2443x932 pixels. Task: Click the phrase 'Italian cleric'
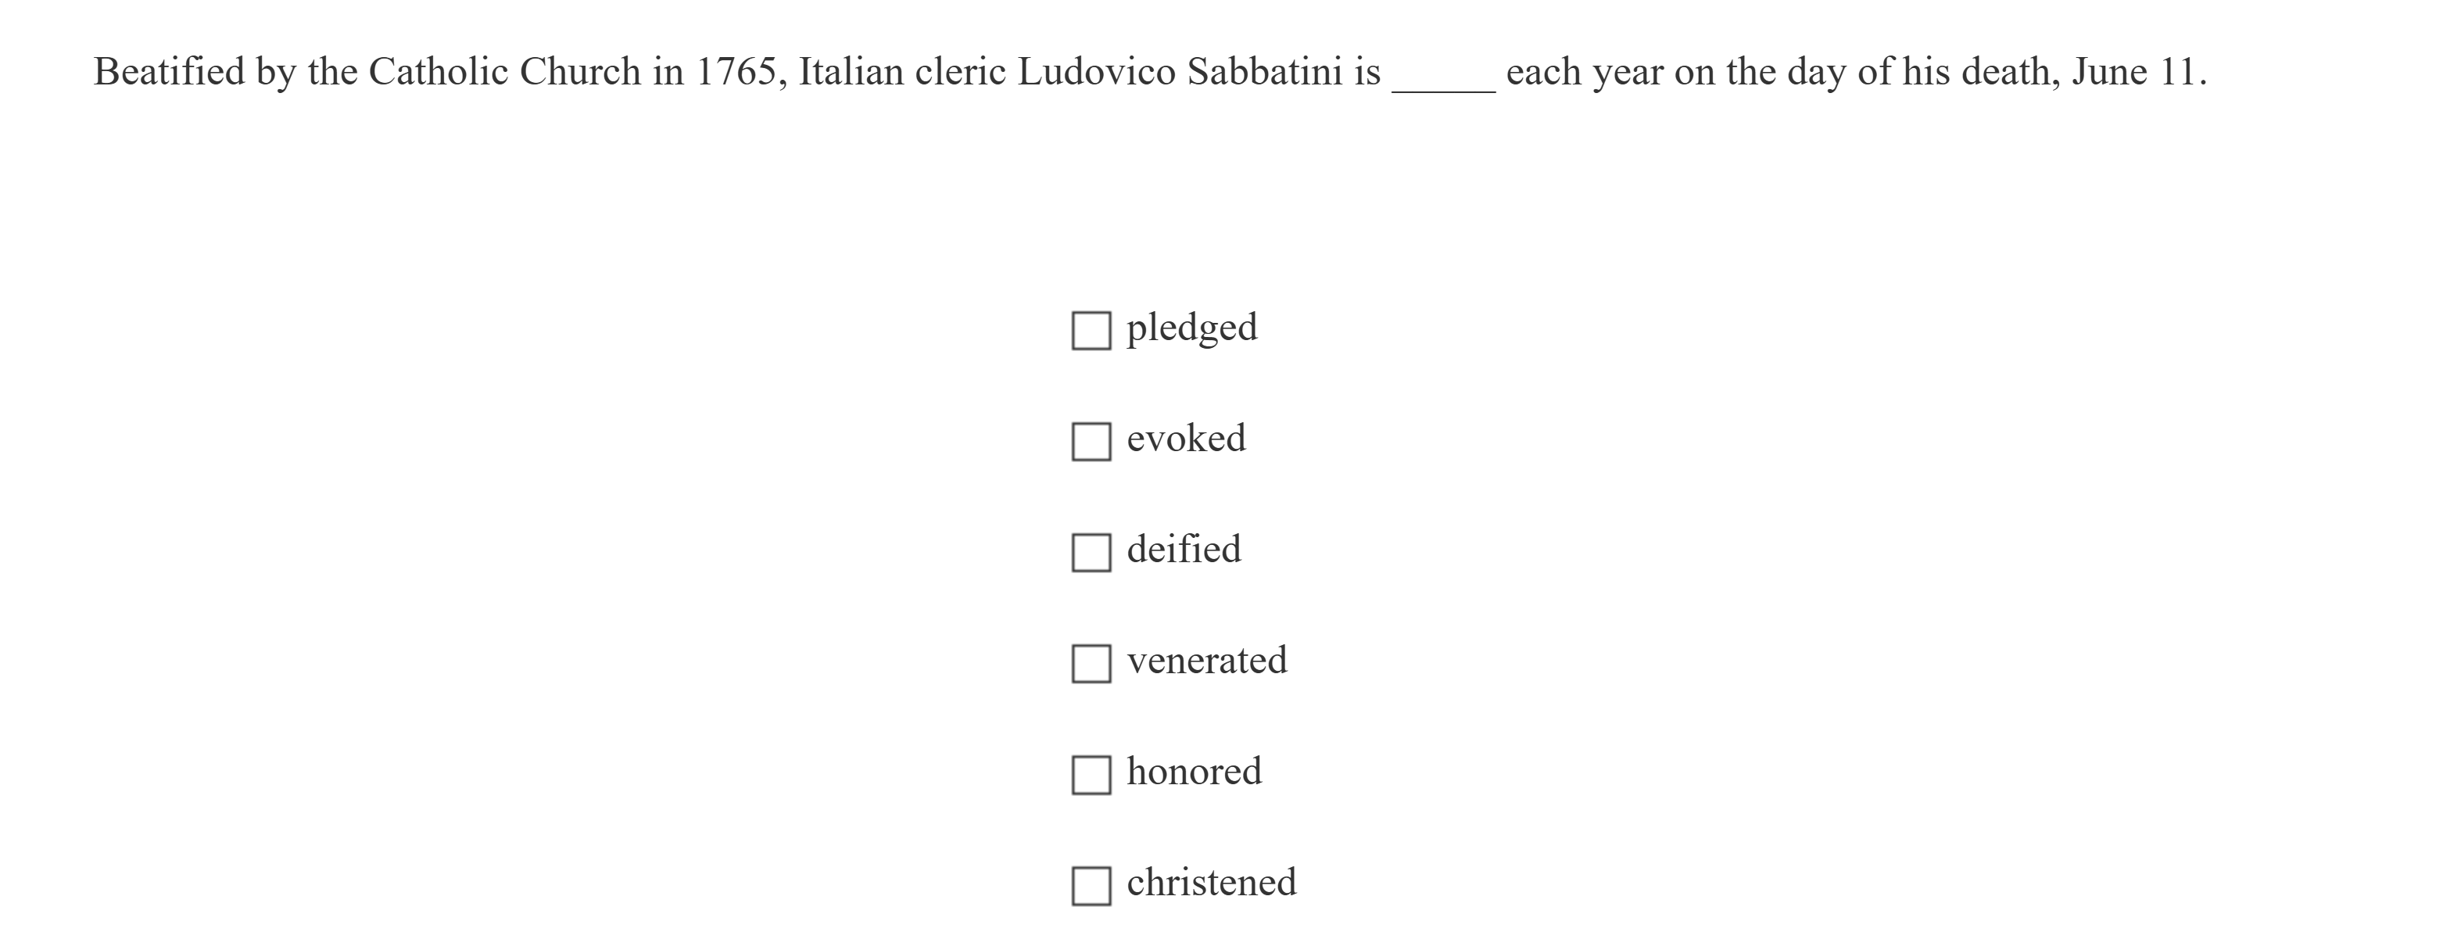[902, 72]
